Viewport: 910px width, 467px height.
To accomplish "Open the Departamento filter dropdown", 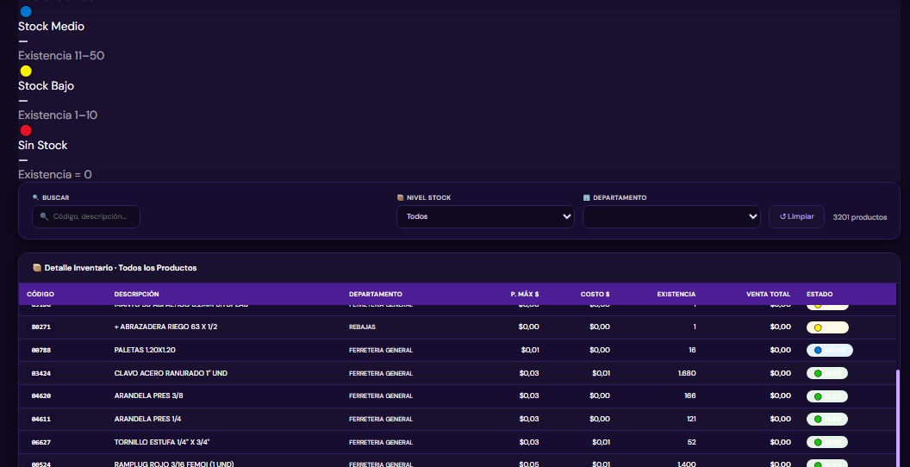I will [671, 216].
